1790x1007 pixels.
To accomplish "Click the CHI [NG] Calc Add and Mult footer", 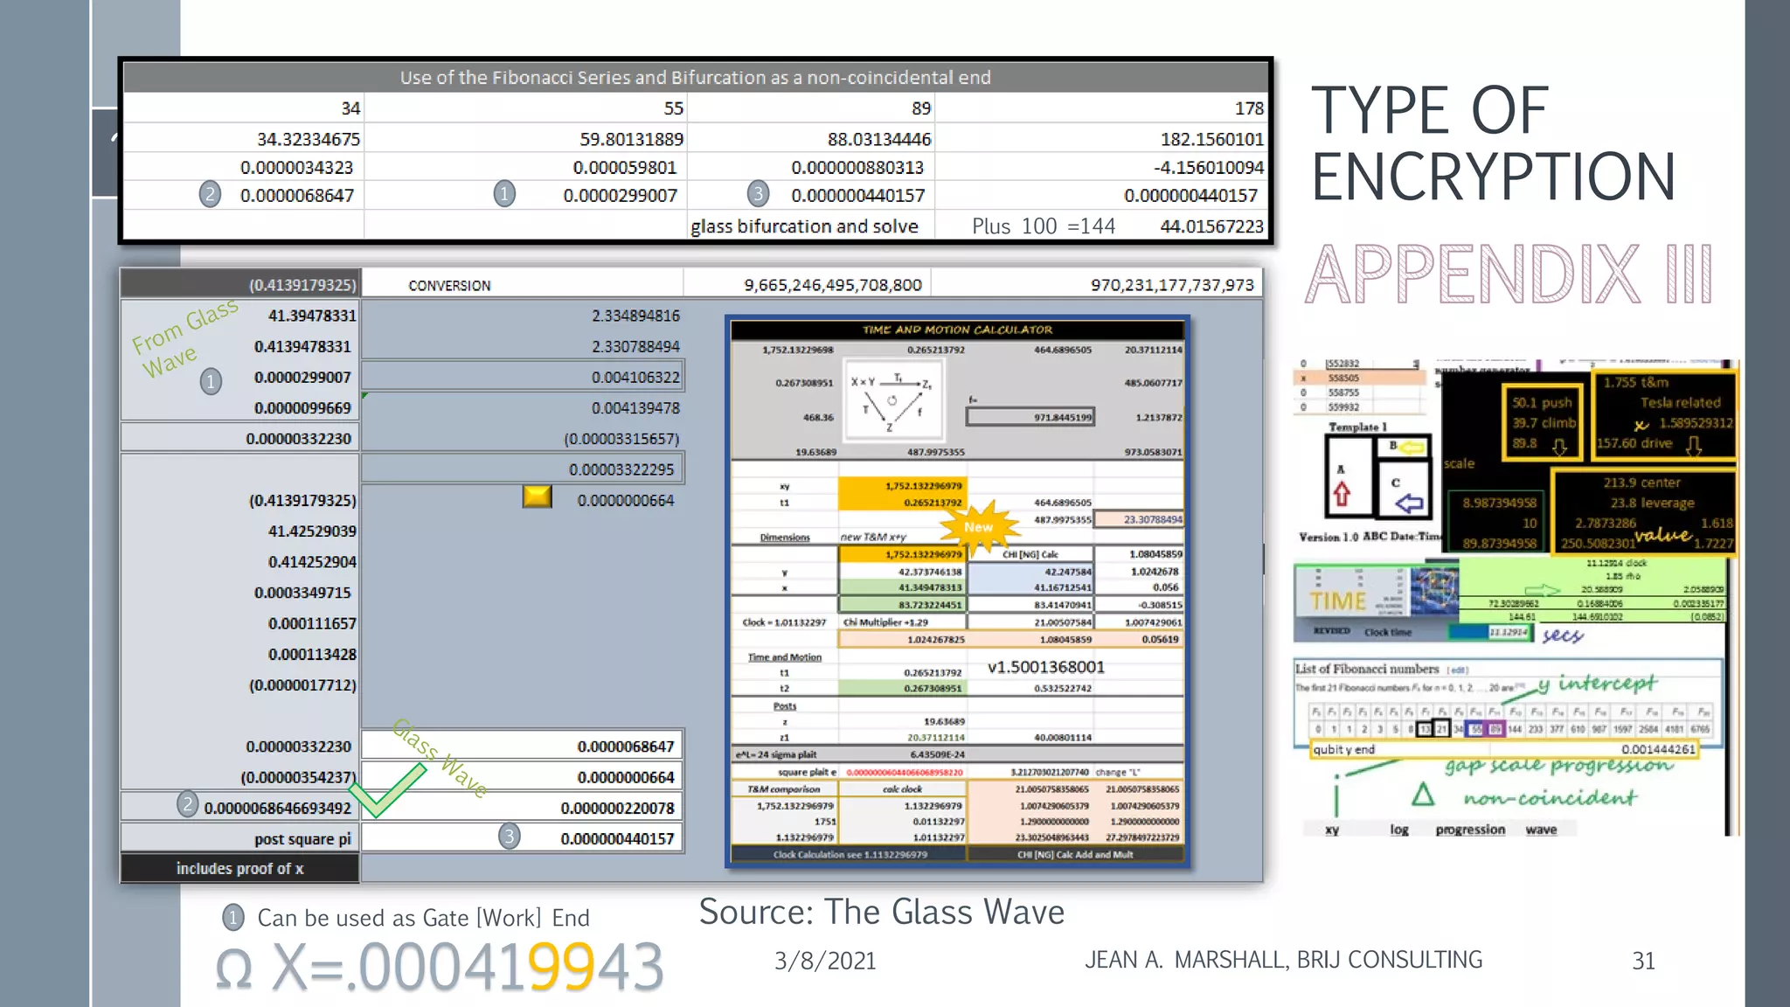I will tap(1075, 854).
